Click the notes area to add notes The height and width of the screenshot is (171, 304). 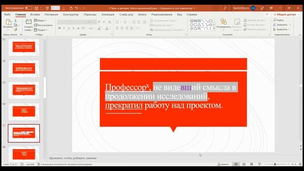pyautogui.click(x=73, y=158)
